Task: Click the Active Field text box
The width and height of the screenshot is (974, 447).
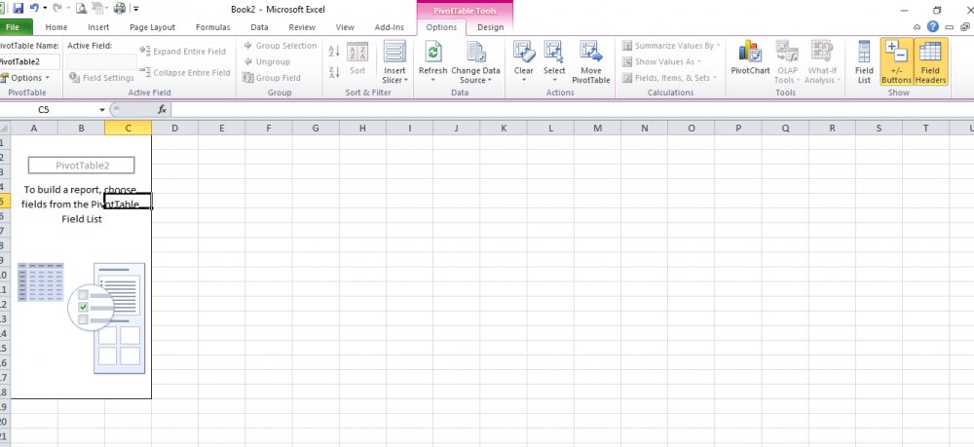Action: coord(102,61)
